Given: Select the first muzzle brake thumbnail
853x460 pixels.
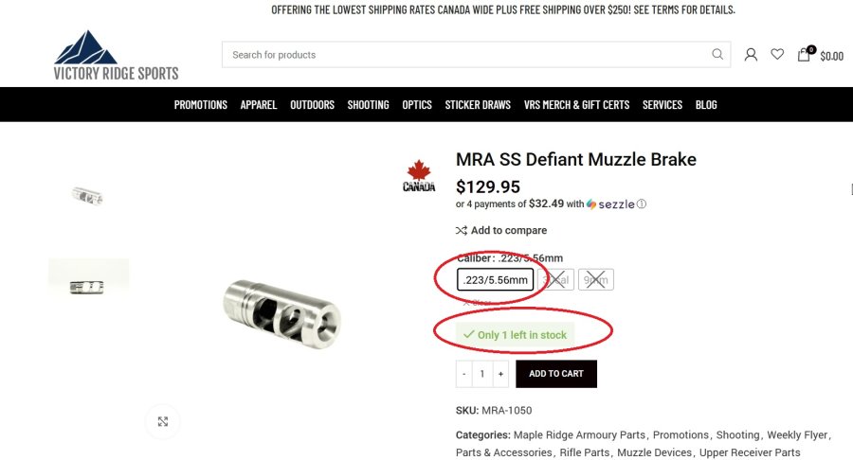Looking at the screenshot, I should click(x=88, y=196).
